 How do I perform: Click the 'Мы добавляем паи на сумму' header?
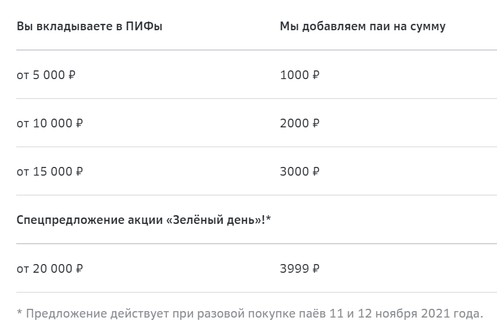(x=363, y=26)
